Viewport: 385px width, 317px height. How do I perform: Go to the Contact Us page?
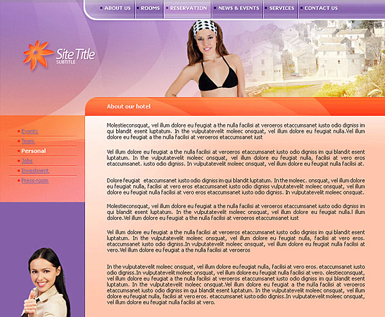(x=321, y=8)
